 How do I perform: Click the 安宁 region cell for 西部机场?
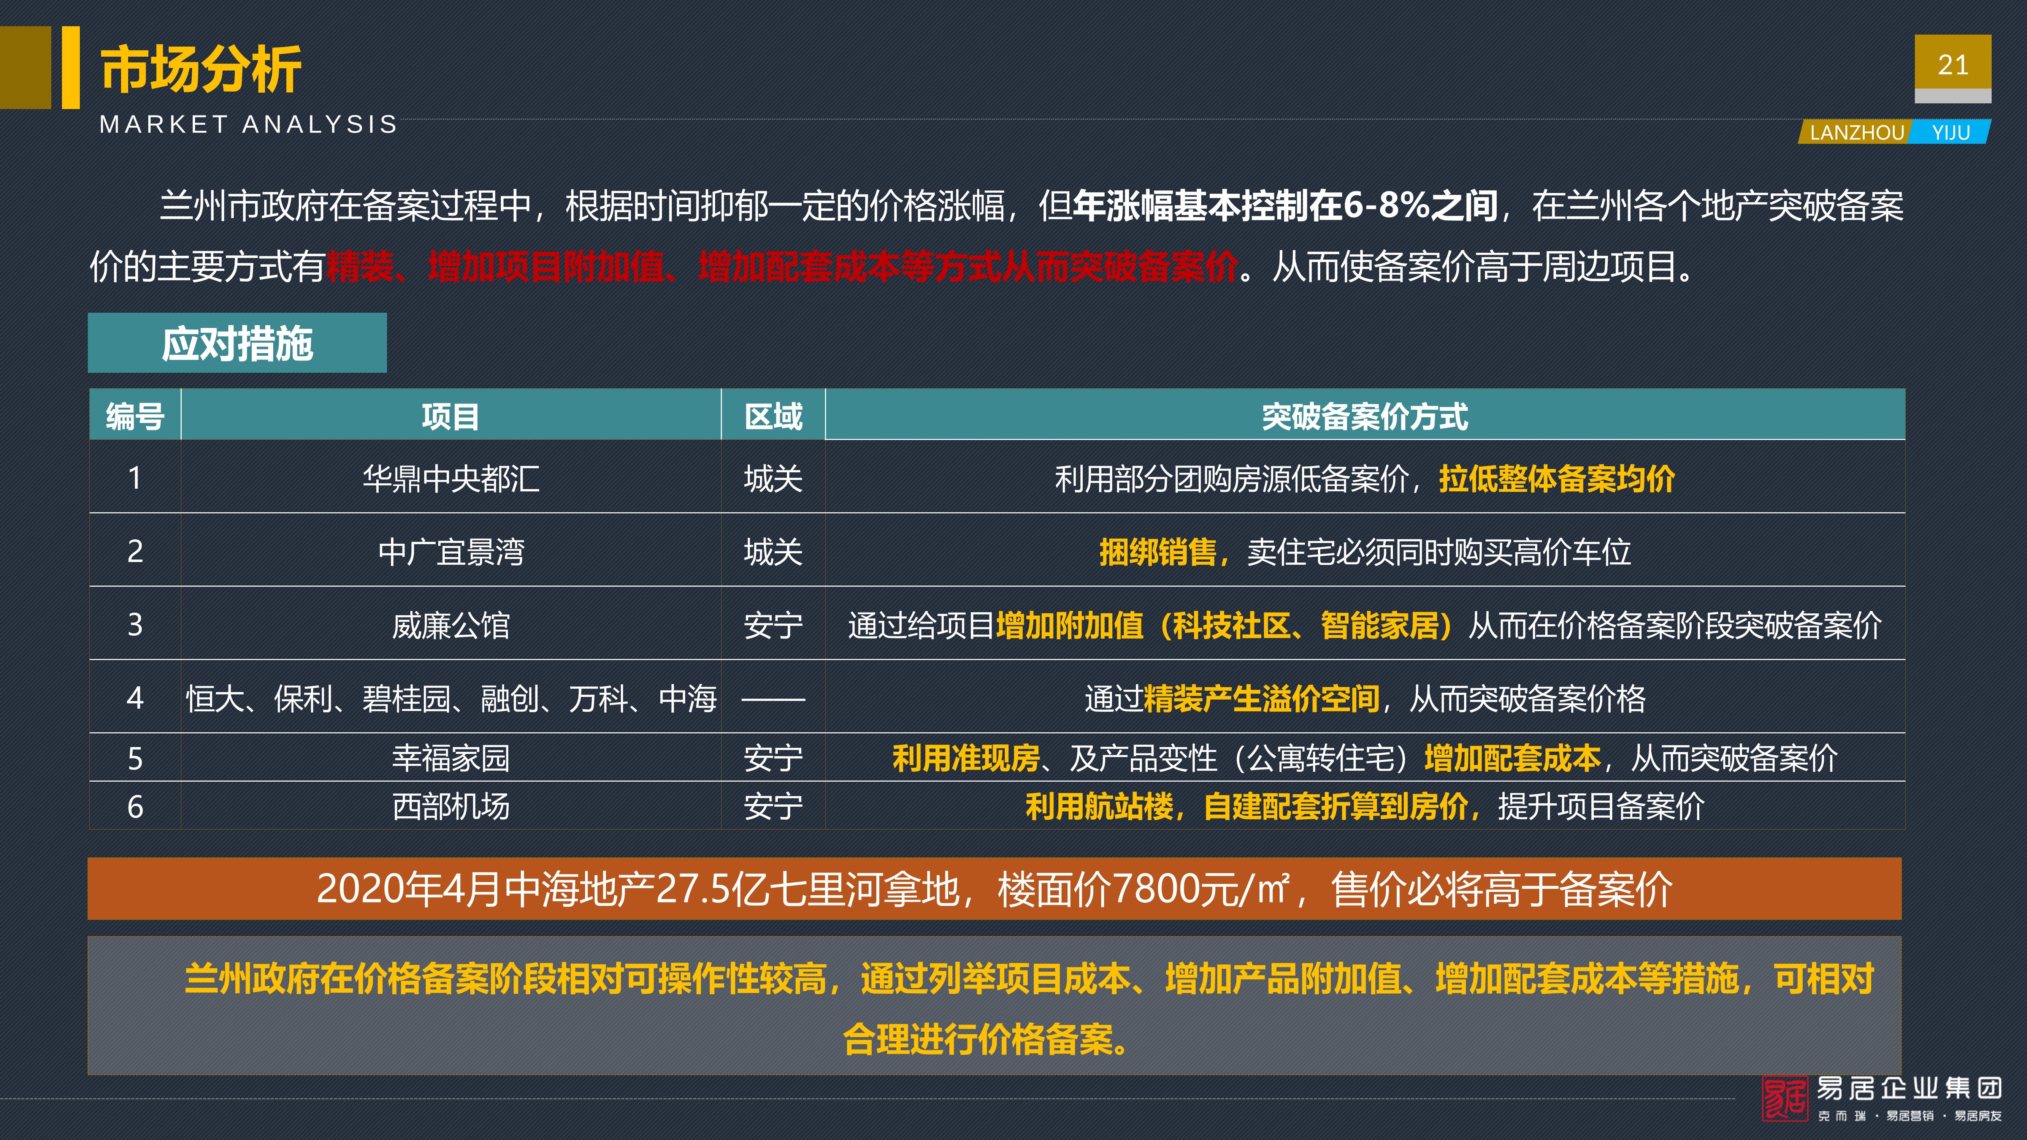[774, 806]
